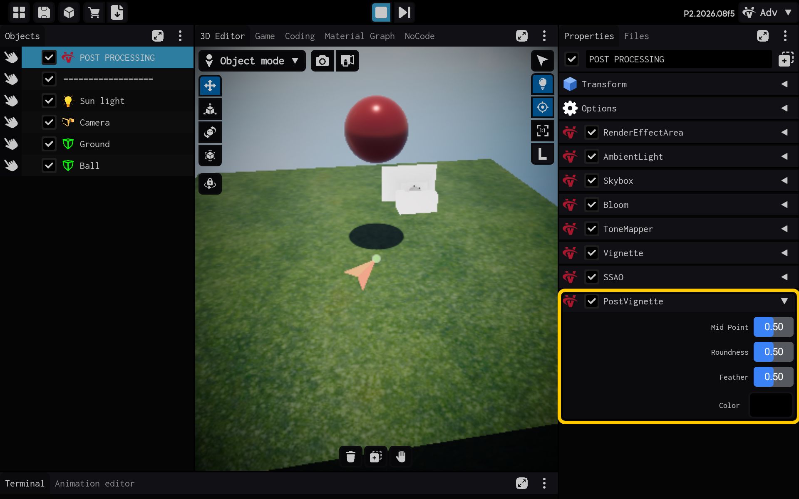
Task: Disable the PostVignette checkbox
Action: tap(592, 301)
